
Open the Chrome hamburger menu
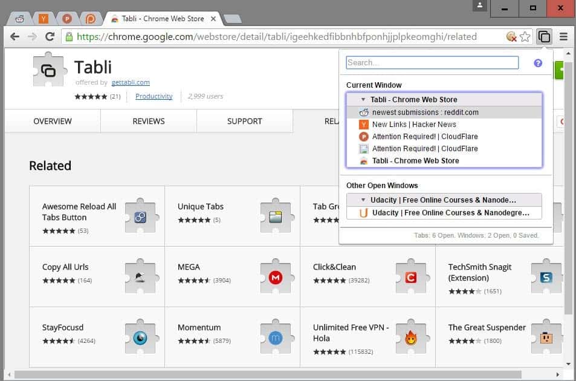pyautogui.click(x=563, y=36)
